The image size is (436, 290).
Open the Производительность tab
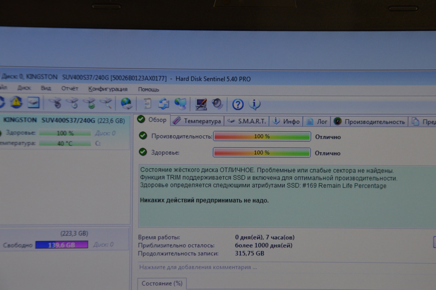(x=369, y=122)
